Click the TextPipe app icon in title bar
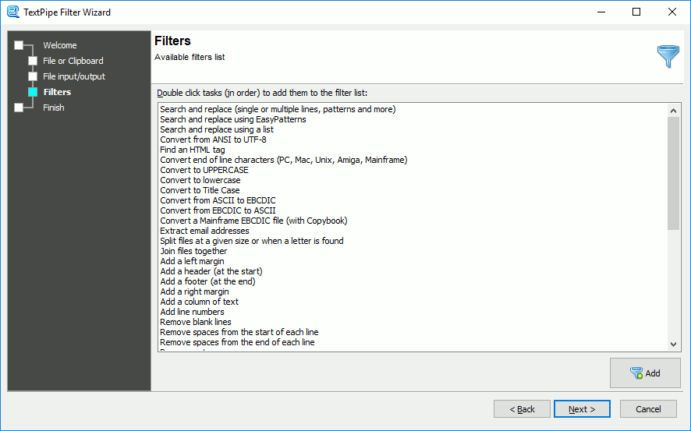This screenshot has width=691, height=431. pos(12,12)
